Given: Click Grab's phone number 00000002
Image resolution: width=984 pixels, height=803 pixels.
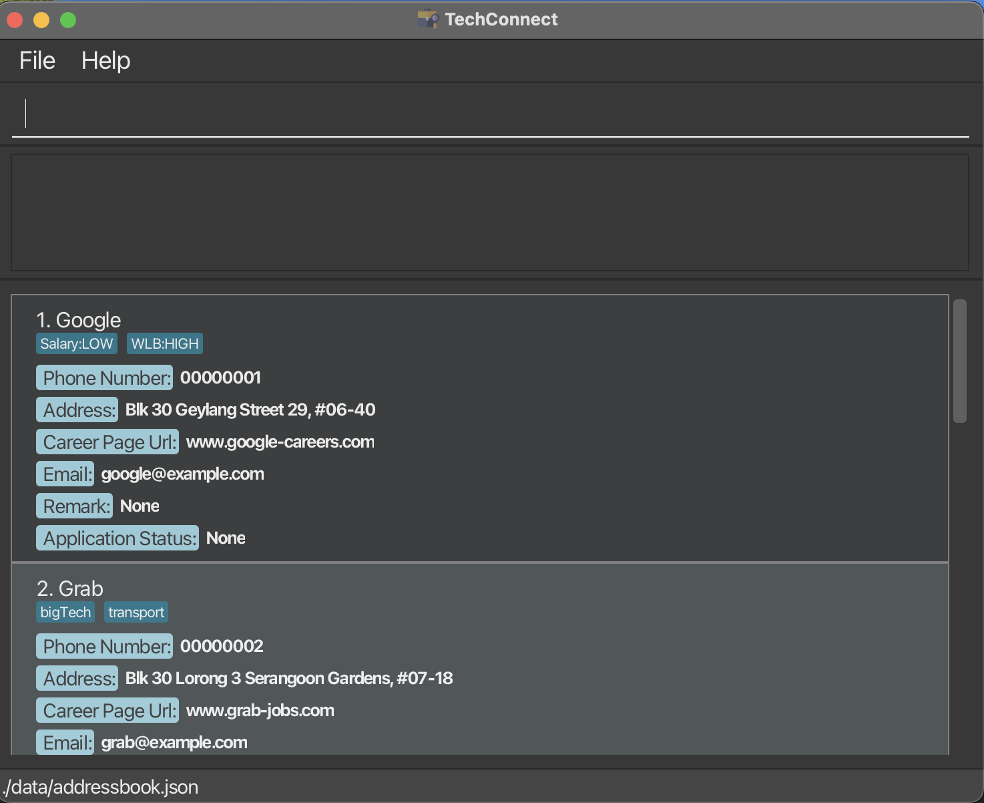Looking at the screenshot, I should click(x=222, y=646).
